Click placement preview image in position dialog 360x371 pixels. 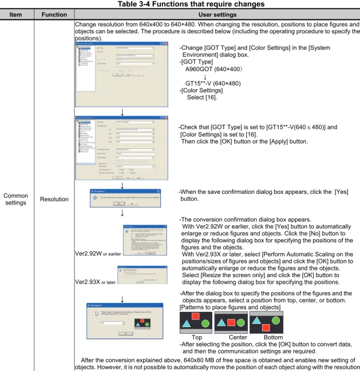pos(142,324)
